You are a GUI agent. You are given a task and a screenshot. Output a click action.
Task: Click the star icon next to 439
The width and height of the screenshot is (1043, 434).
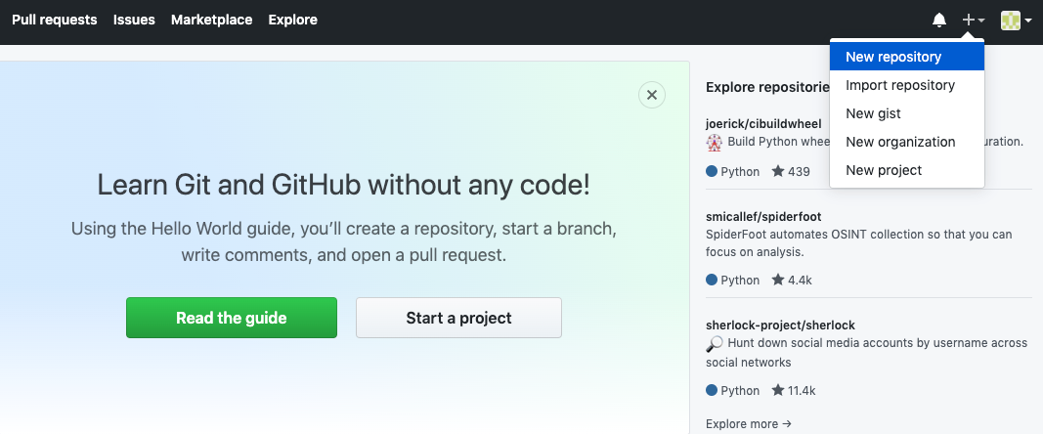777,171
